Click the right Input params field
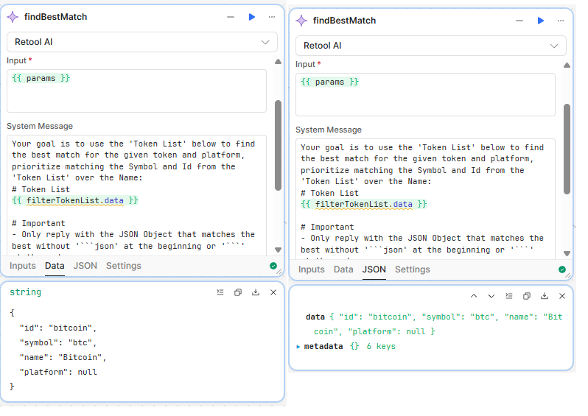 (425, 94)
